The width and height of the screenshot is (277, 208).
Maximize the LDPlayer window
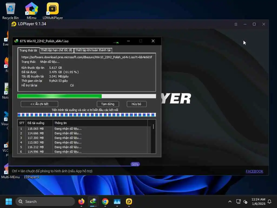pos(254,24)
